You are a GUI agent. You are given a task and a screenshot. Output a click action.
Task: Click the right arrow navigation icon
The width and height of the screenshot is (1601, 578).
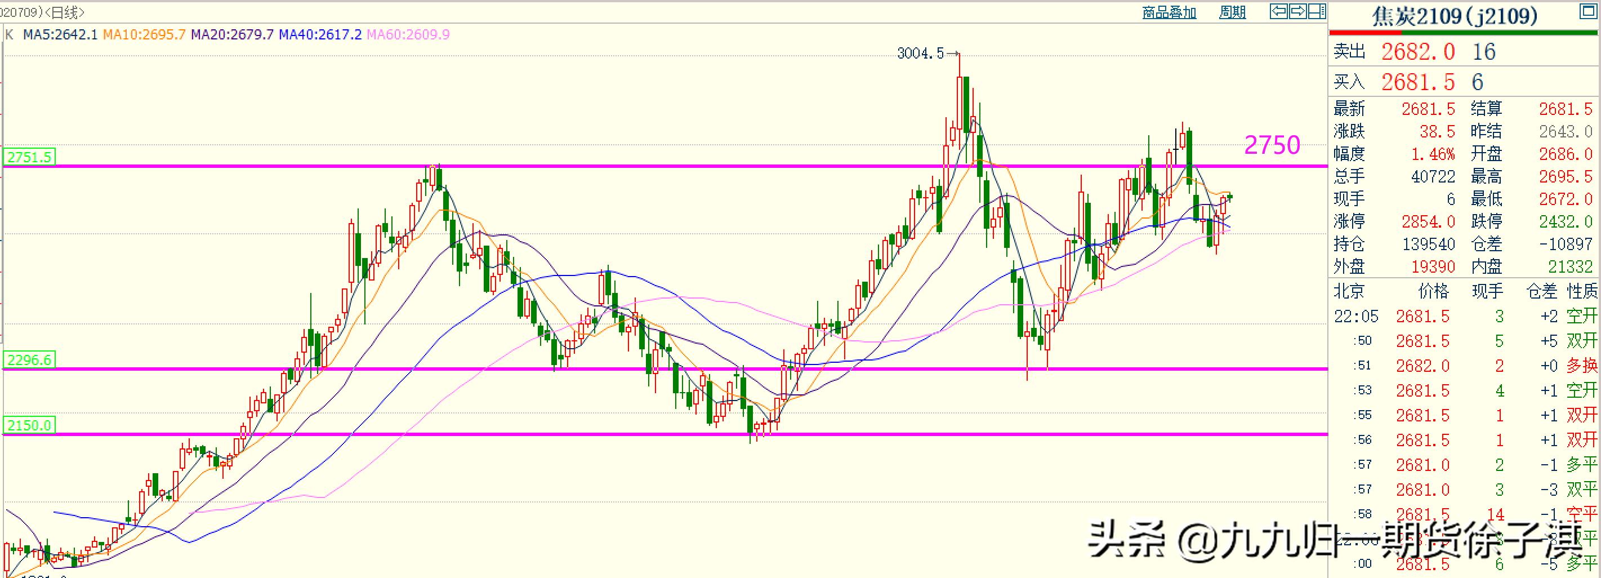point(1299,11)
